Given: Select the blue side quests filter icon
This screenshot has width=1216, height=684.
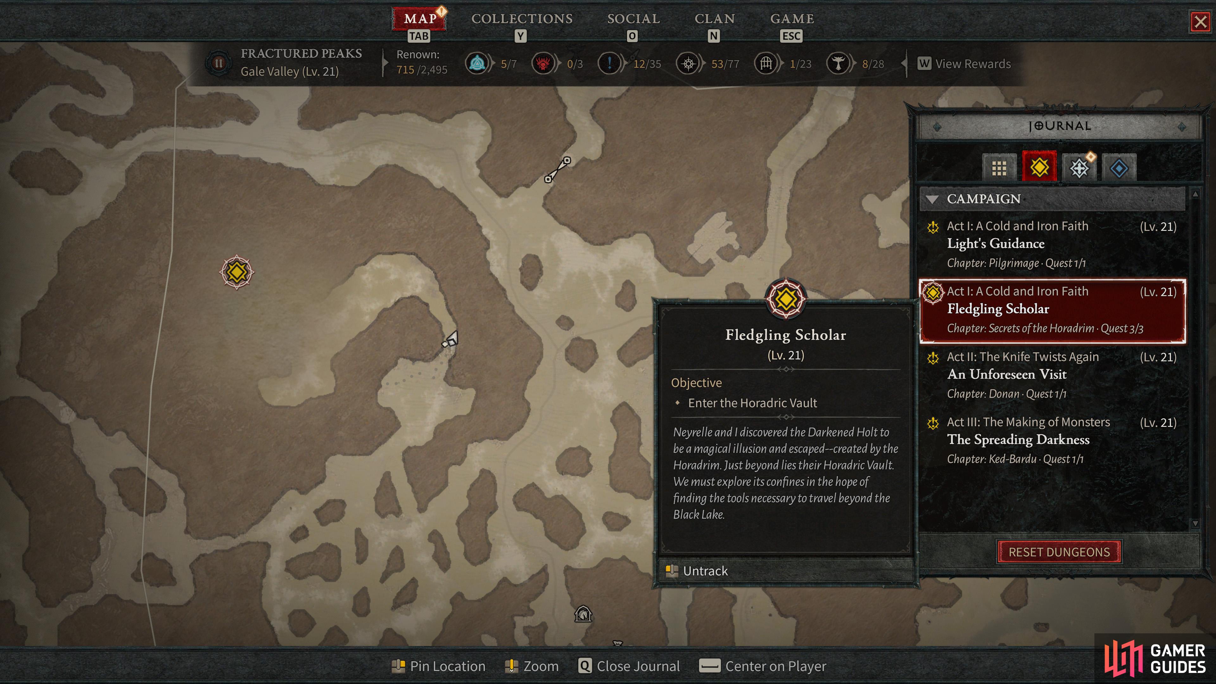Looking at the screenshot, I should (x=1119, y=168).
